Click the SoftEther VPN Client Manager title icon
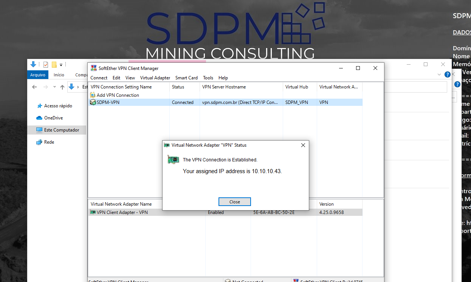 pos(93,68)
